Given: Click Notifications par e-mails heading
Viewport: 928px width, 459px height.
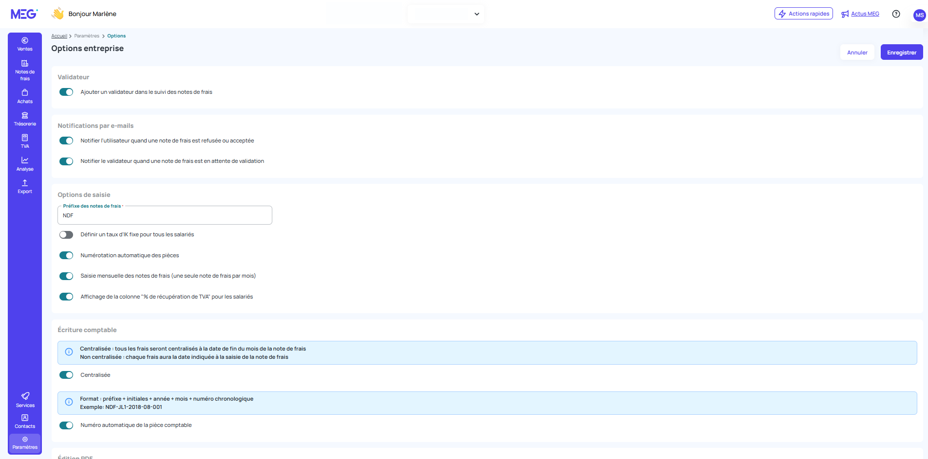Looking at the screenshot, I should tap(95, 126).
